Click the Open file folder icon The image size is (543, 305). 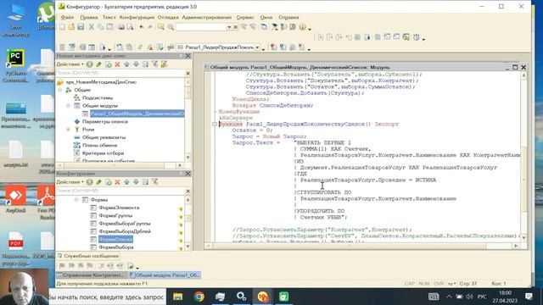click(71, 27)
